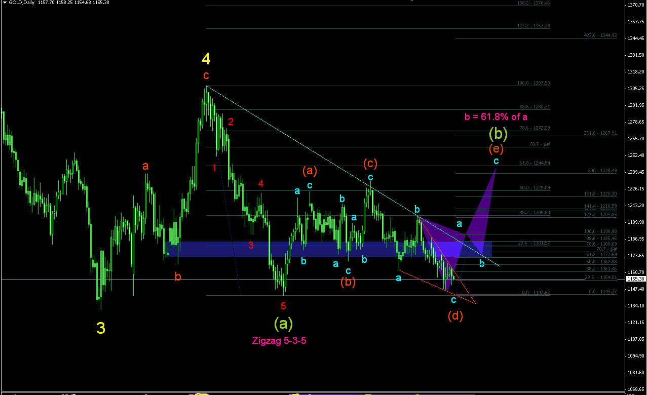Click the red "3" sub-wave label

click(251, 245)
